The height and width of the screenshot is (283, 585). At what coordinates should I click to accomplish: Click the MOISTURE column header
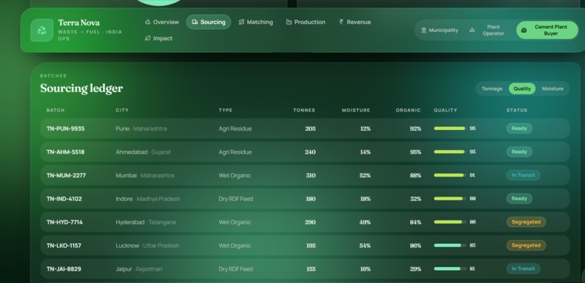click(356, 110)
